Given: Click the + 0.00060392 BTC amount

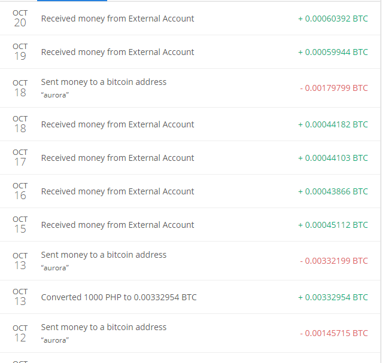Looking at the screenshot, I should tap(333, 19).
